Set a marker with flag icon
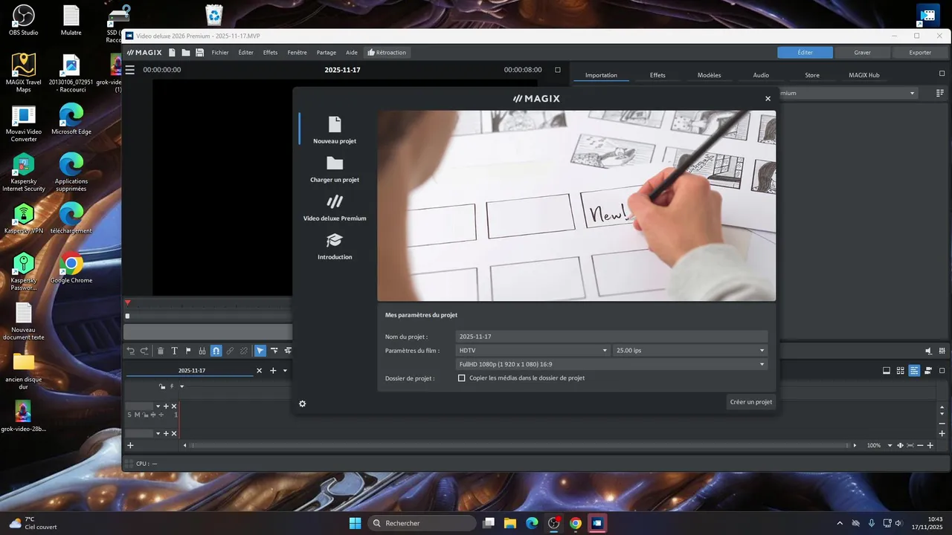952x535 pixels. pos(188,351)
